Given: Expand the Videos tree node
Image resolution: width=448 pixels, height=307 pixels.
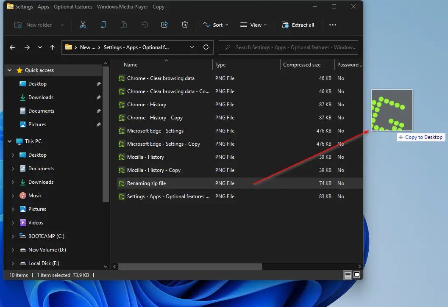Looking at the screenshot, I should tap(13, 223).
